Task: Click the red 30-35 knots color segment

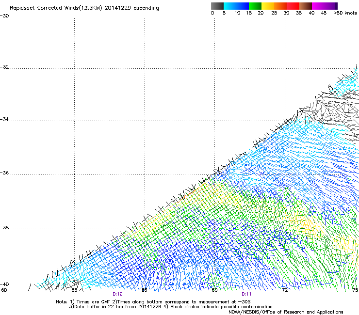Action: (x=293, y=6)
